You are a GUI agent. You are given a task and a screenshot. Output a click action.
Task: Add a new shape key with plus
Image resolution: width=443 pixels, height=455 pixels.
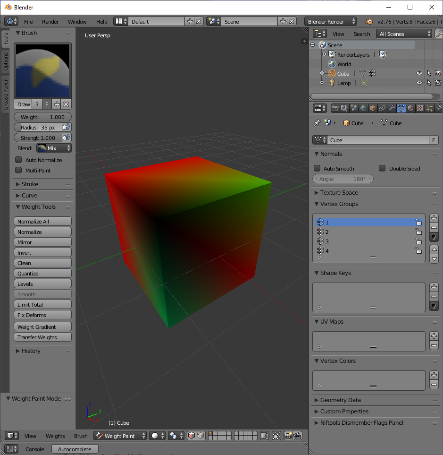click(434, 287)
